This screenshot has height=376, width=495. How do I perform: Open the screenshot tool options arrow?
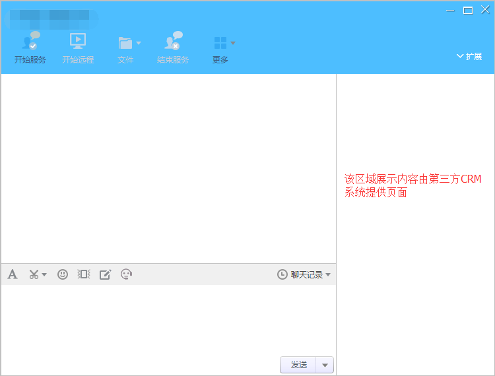click(44, 275)
